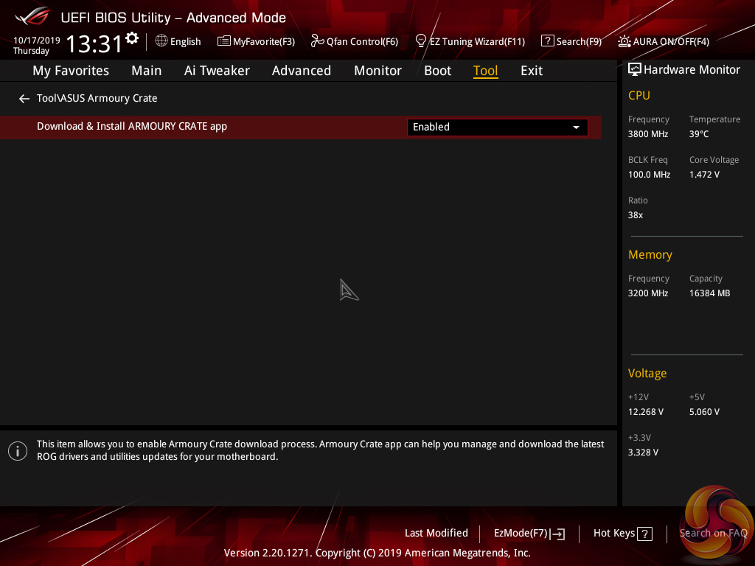Click Search on FAQ link
755x566 pixels.
point(713,534)
